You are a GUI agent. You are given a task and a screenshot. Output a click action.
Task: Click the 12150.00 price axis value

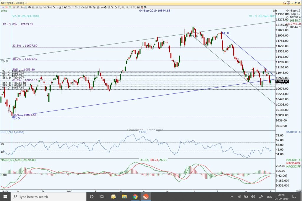282,25
